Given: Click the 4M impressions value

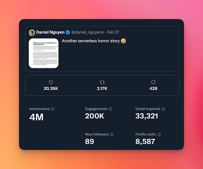Looking at the screenshot, I should coord(37,117).
